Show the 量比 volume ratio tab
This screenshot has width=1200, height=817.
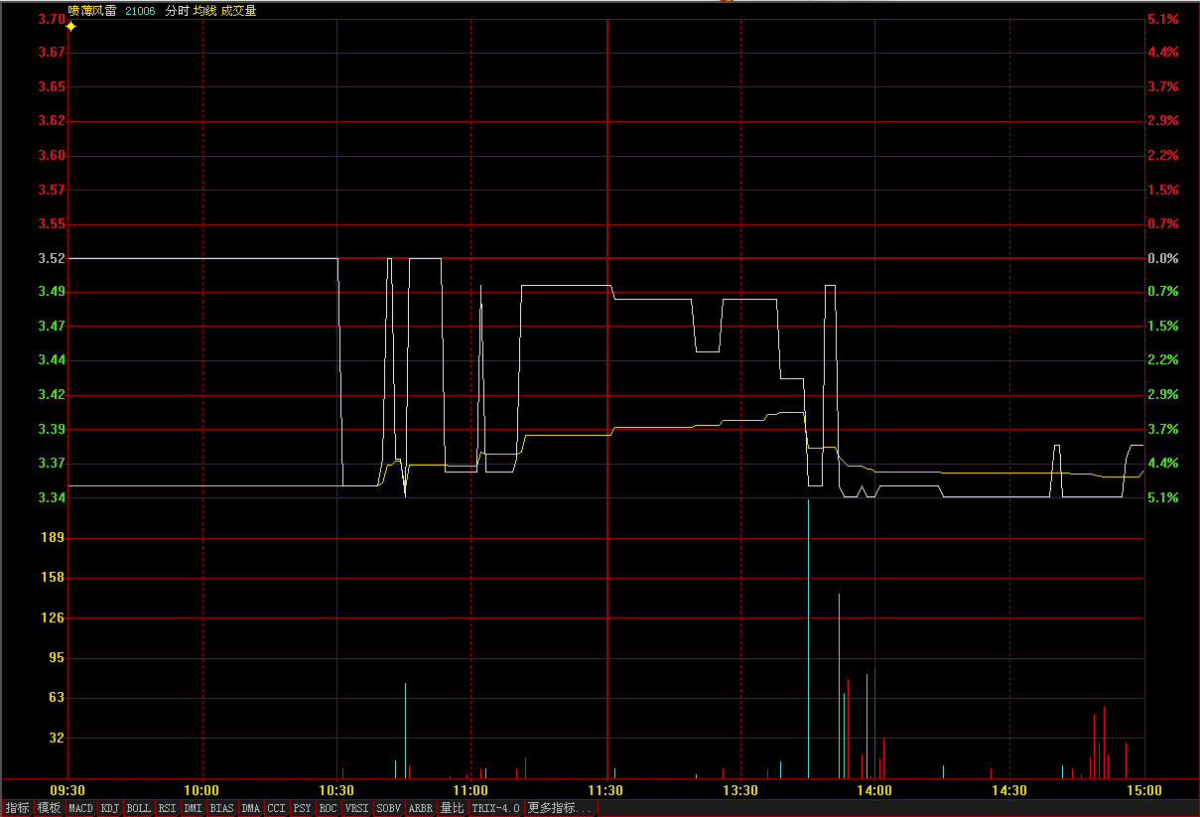pyautogui.click(x=453, y=809)
